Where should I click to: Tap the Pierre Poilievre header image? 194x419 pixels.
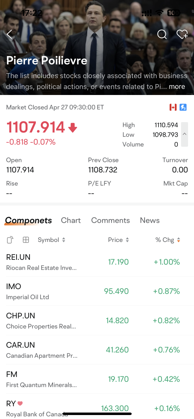97,47
